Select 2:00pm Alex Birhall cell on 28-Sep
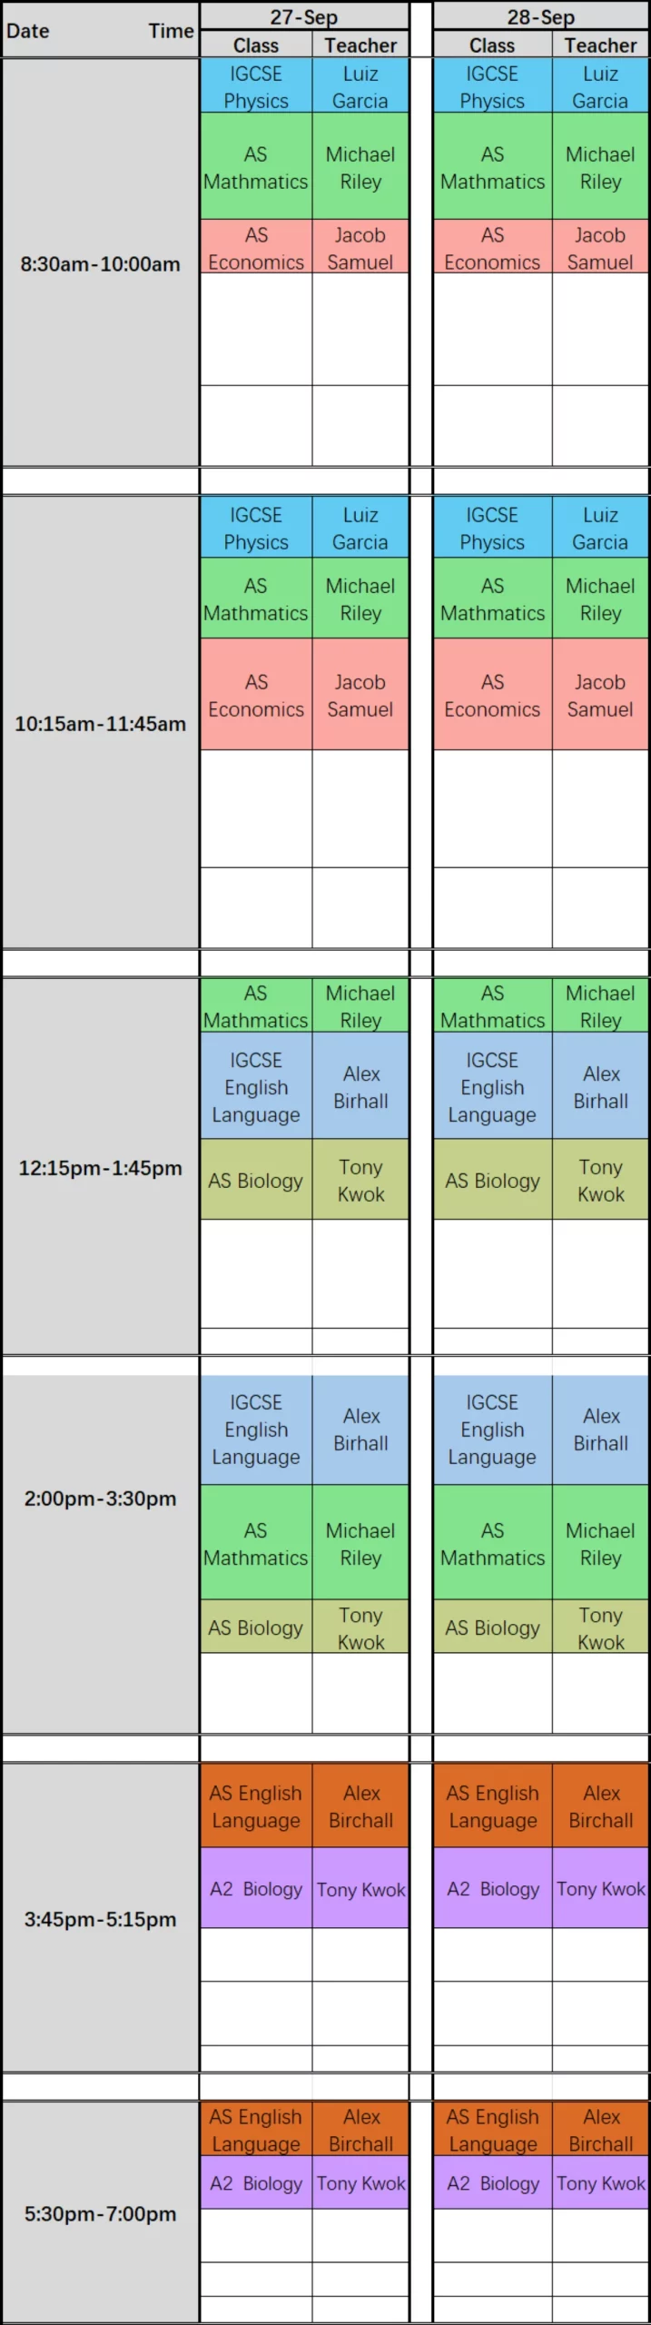The image size is (651, 2325). click(x=600, y=1430)
